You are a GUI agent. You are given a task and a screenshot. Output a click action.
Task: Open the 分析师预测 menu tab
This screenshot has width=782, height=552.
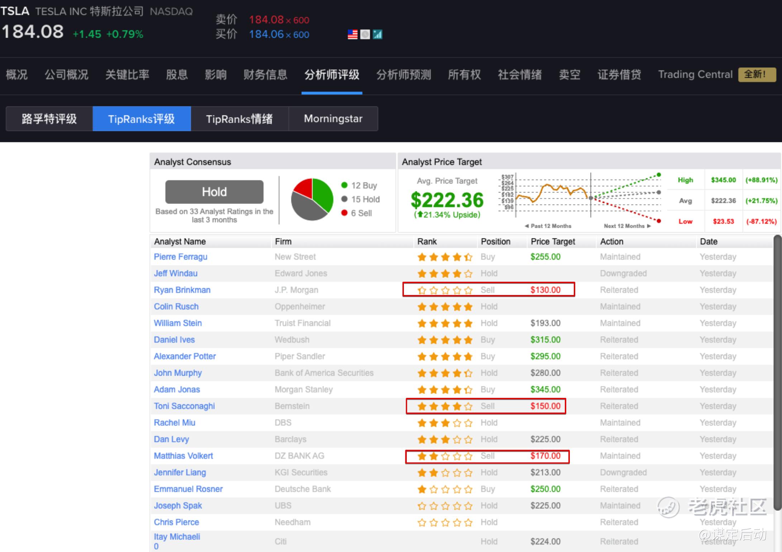coord(404,75)
